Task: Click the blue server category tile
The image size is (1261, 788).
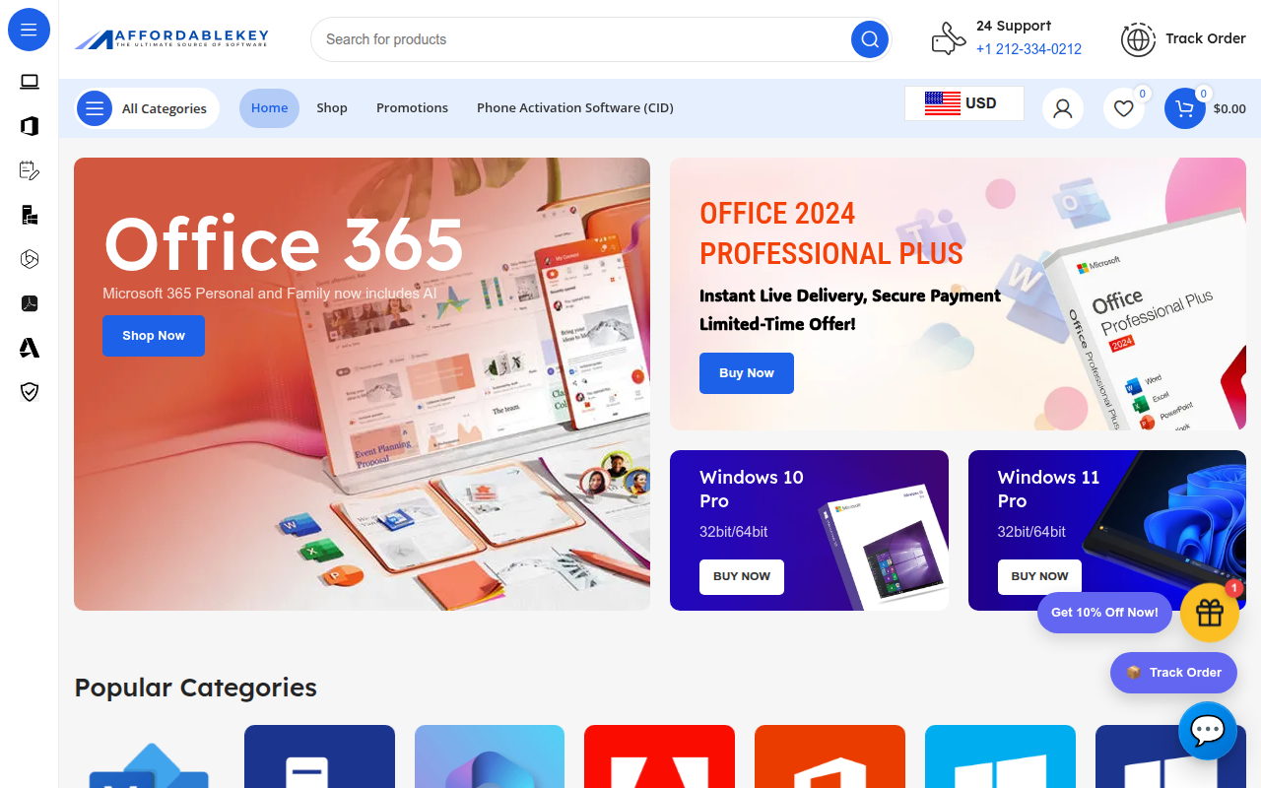Action: pyautogui.click(x=319, y=756)
